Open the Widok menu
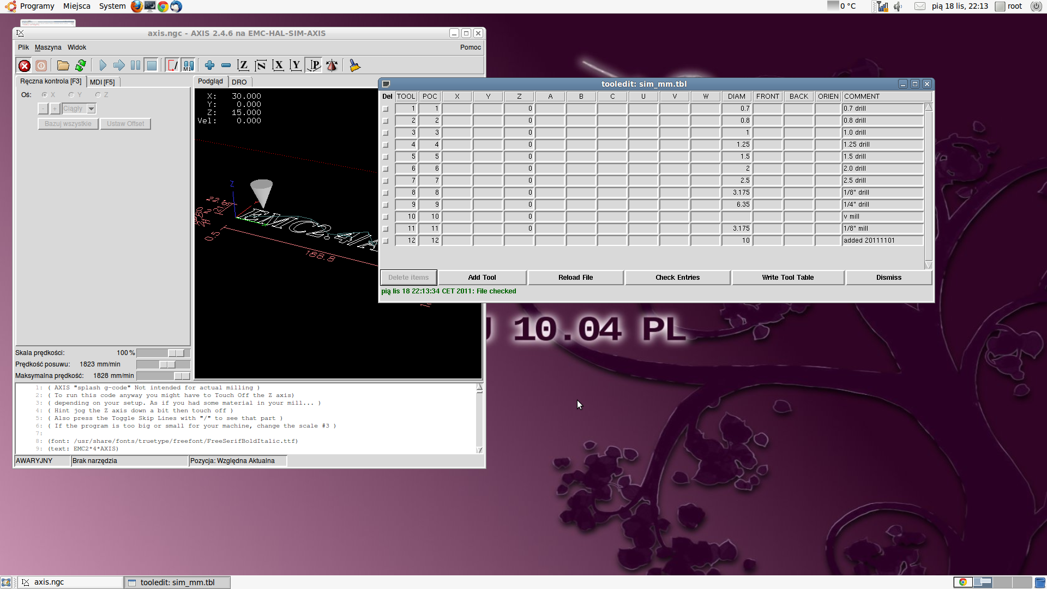The image size is (1047, 589). pos(77,47)
